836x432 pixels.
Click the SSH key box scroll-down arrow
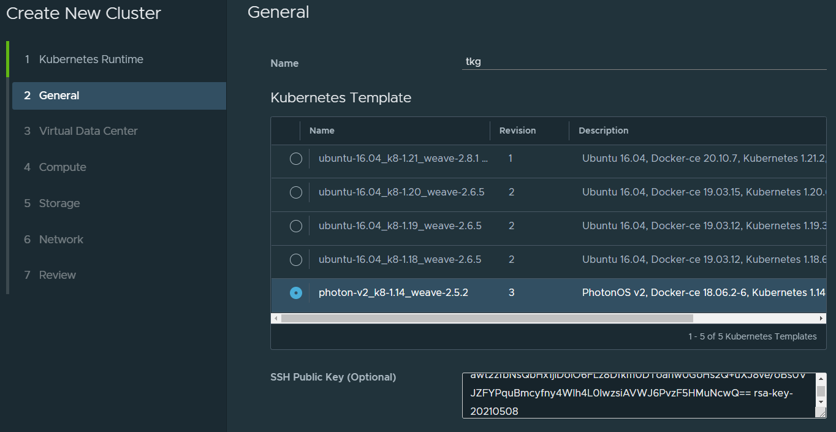pos(821,402)
